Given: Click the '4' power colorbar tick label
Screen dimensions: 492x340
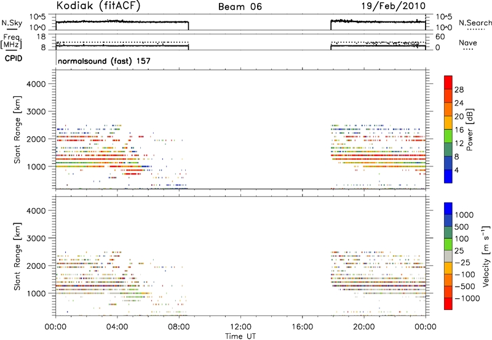Looking at the screenshot, I should pyautogui.click(x=456, y=171).
